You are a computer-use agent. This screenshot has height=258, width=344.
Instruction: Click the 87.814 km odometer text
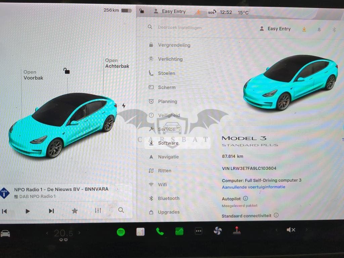pyautogui.click(x=232, y=157)
